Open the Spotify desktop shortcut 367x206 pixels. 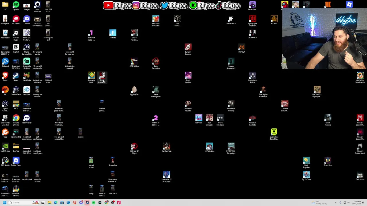point(16,6)
